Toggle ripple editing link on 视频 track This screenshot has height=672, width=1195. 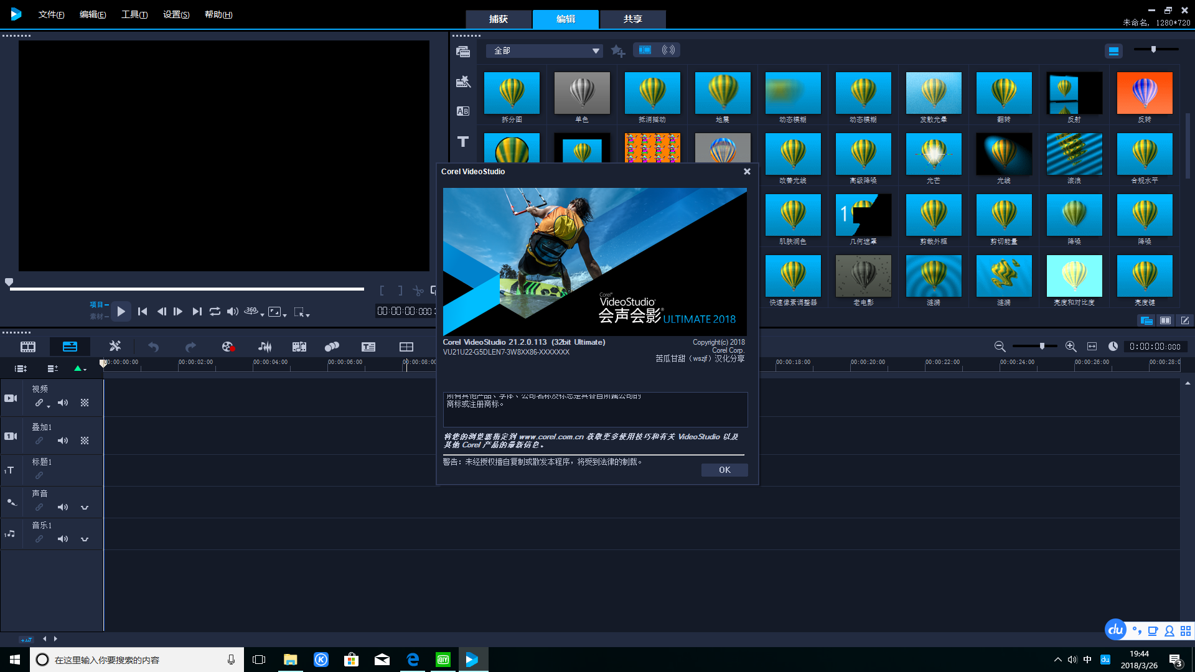pyautogui.click(x=39, y=403)
